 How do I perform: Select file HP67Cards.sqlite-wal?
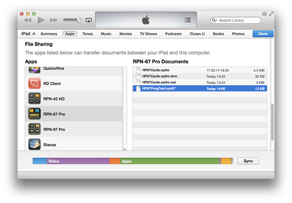pyautogui.click(x=200, y=82)
